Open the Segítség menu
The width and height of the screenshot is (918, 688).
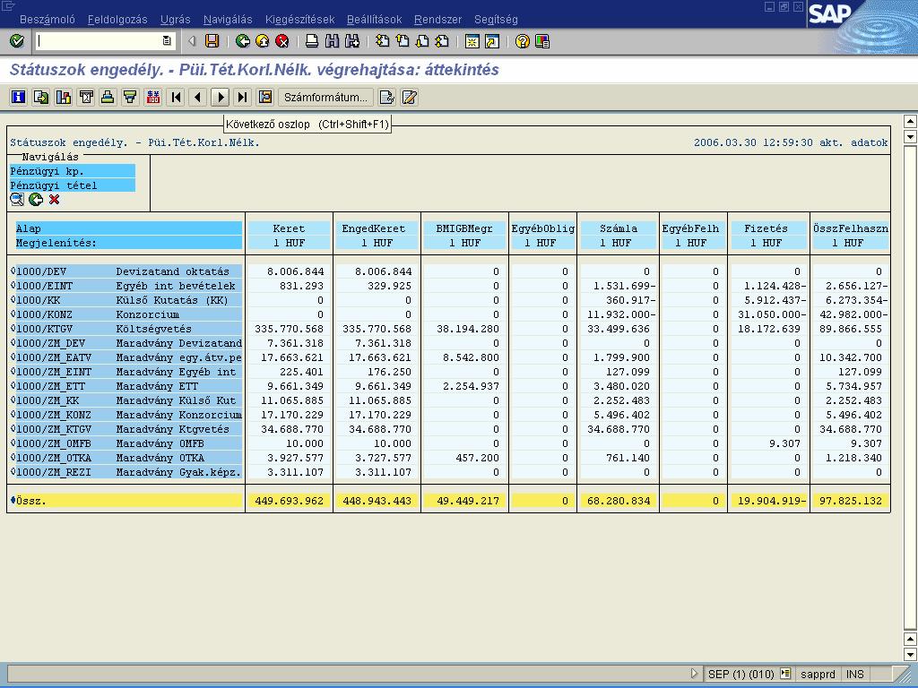[496, 20]
